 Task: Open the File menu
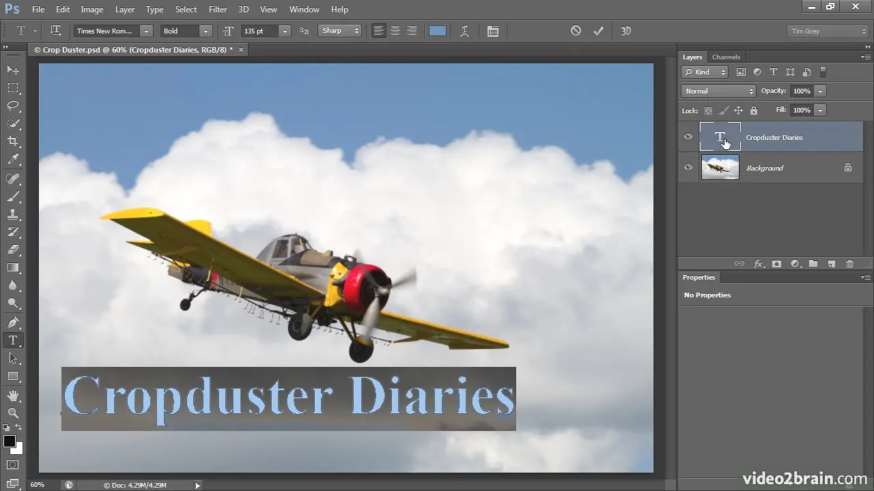click(38, 10)
